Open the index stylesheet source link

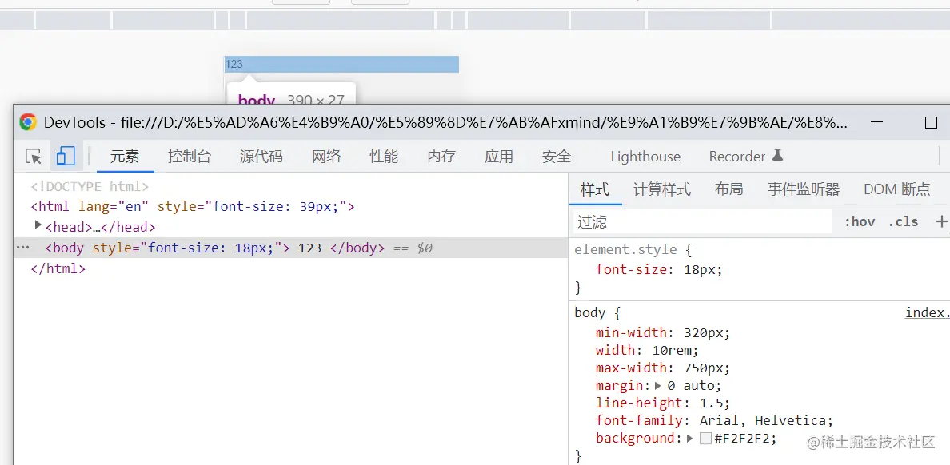(x=927, y=312)
